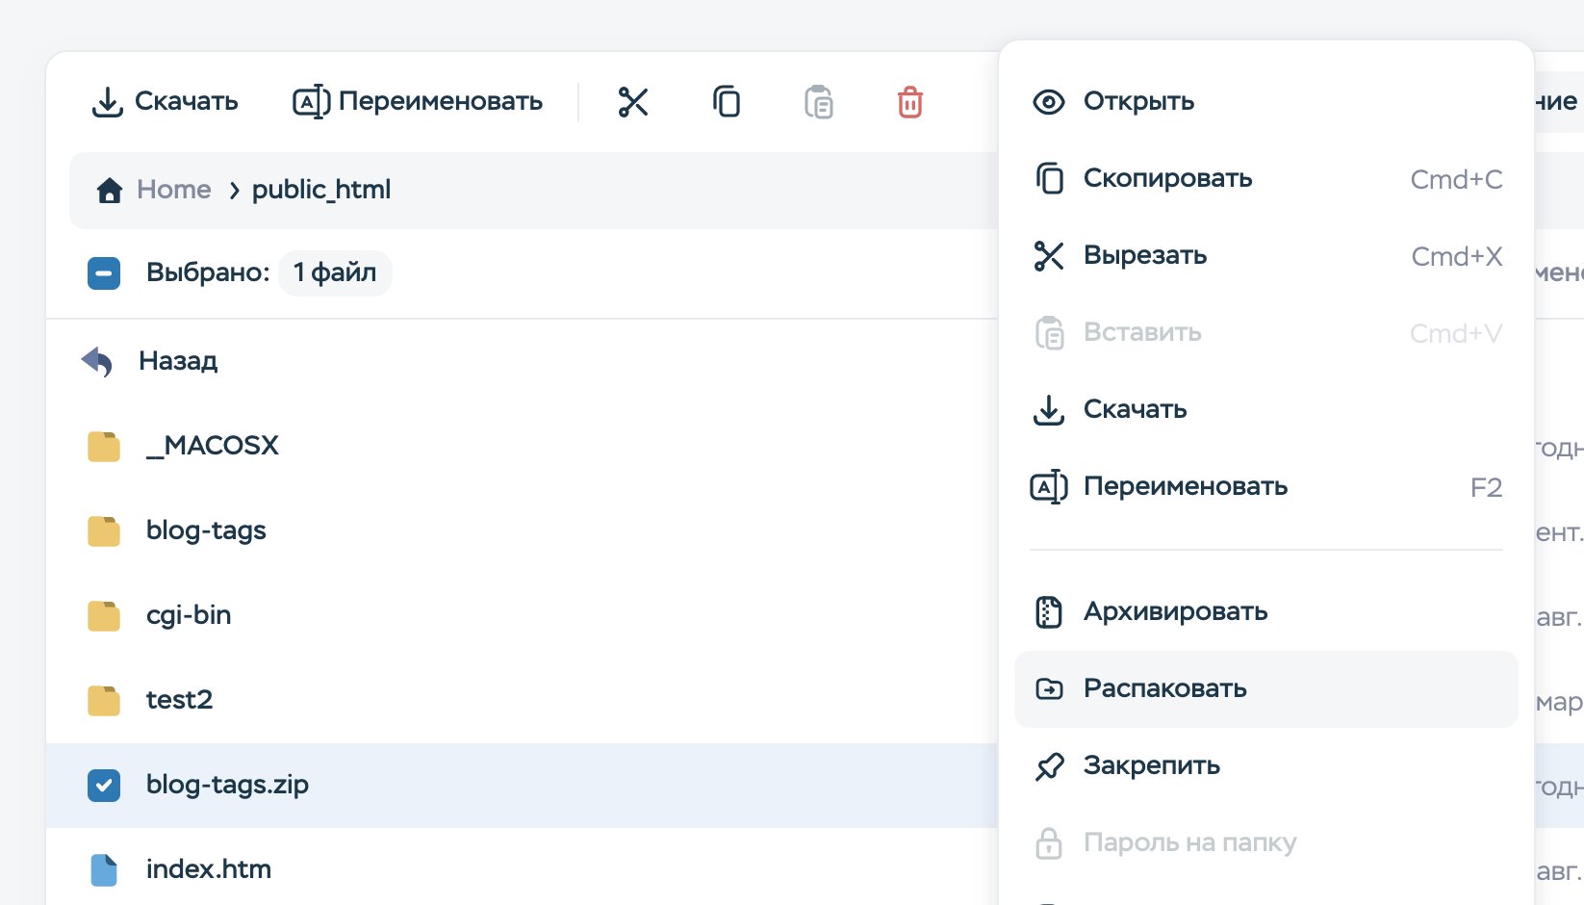Delete the file with red trash icon
1584x905 pixels.
point(910,102)
